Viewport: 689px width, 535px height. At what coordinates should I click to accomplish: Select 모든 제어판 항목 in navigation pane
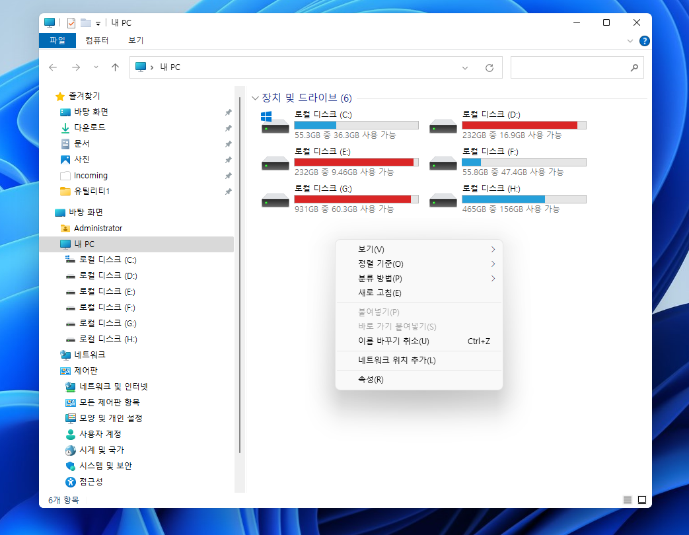point(109,402)
